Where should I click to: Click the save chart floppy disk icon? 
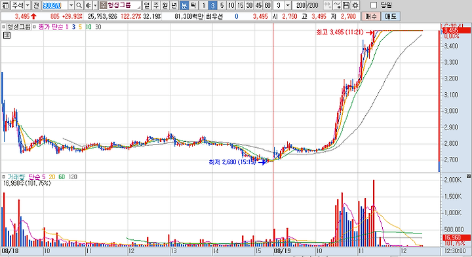click(346, 5)
